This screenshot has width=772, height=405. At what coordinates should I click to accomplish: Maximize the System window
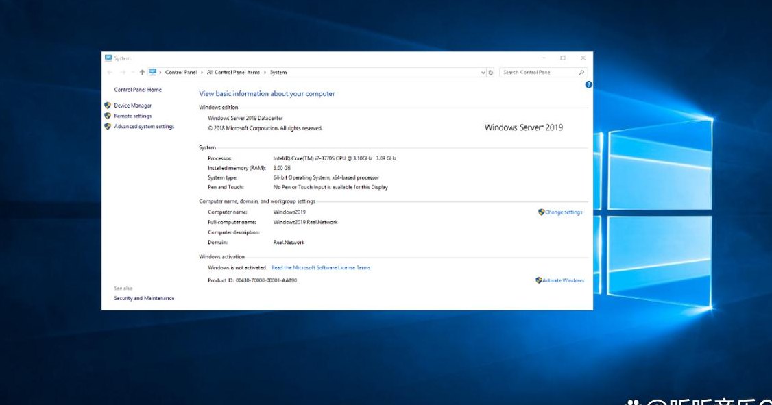563,58
